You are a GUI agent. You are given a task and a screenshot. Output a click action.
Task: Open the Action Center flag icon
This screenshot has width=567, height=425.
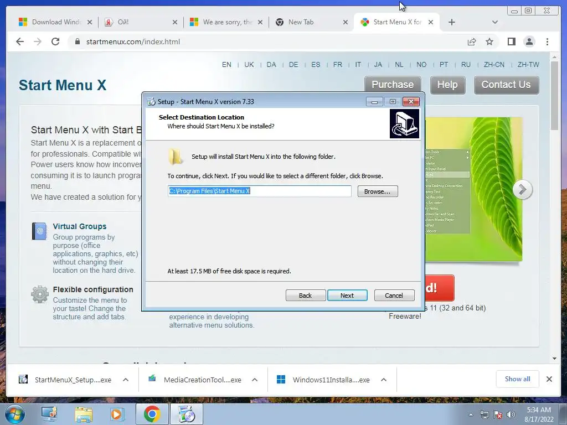point(498,414)
